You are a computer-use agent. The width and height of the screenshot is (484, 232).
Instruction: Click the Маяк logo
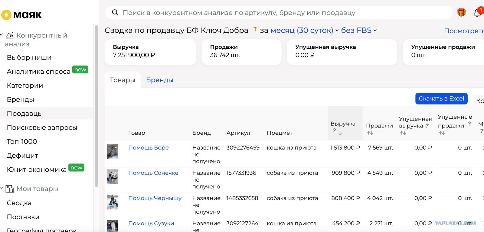point(21,14)
